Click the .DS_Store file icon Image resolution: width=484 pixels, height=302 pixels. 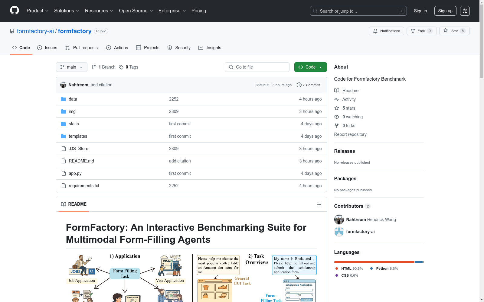coord(64,149)
